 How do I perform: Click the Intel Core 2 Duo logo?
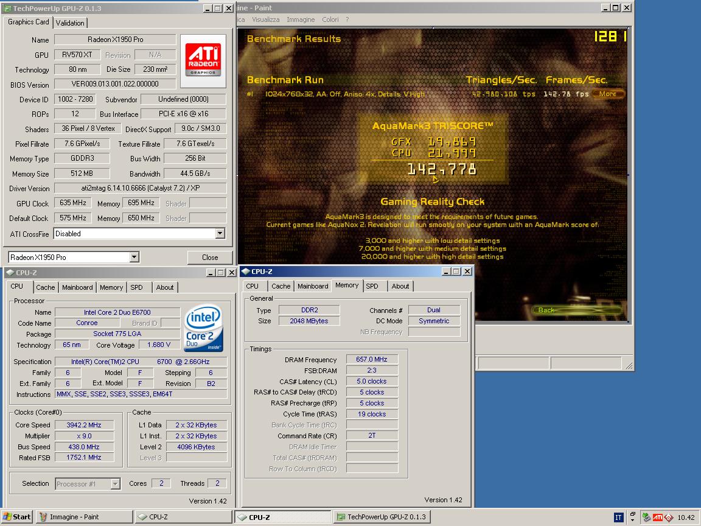click(203, 328)
